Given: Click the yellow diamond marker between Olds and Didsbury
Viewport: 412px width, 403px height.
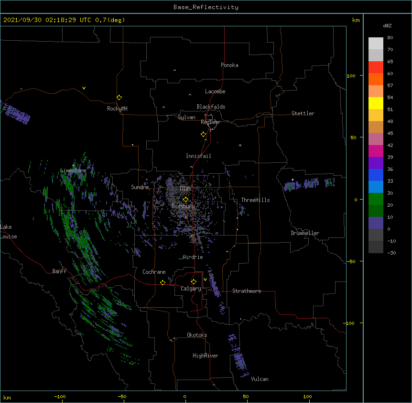Looking at the screenshot, I should (x=185, y=200).
